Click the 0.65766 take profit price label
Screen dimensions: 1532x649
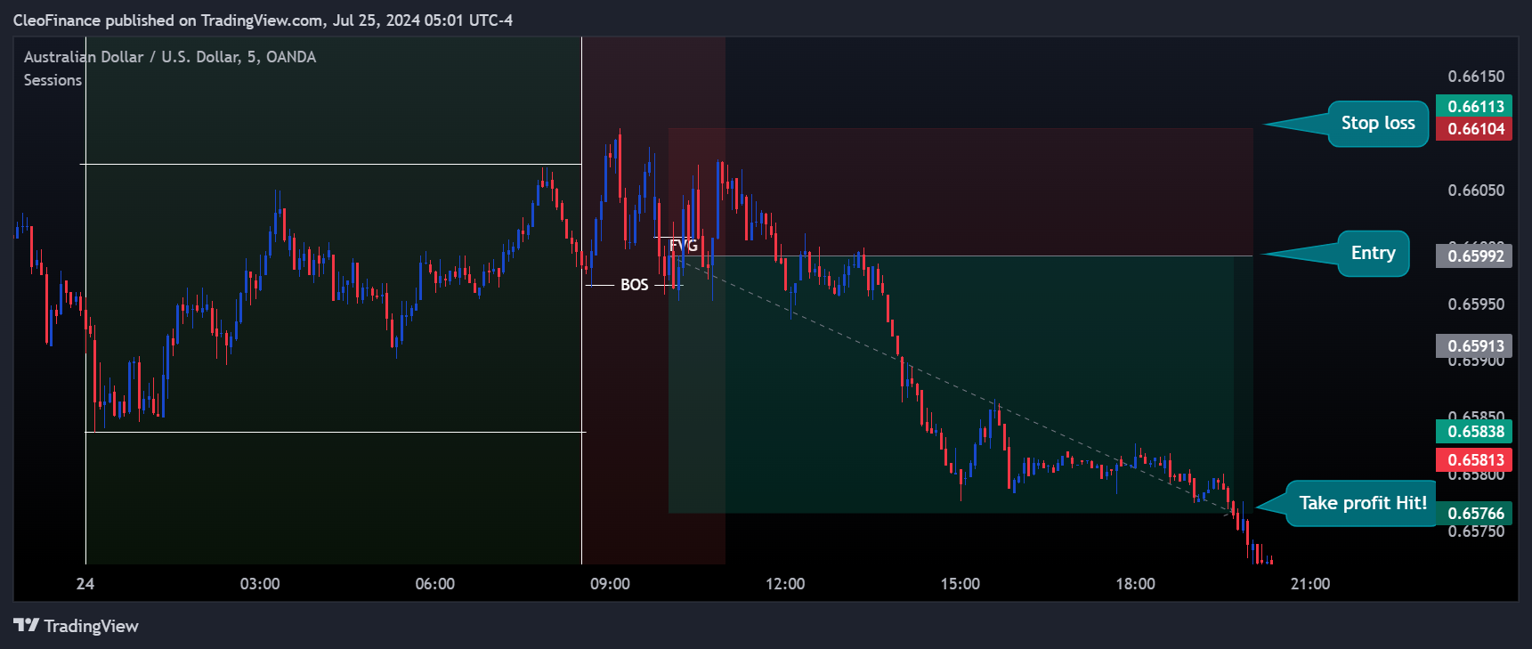point(1474,513)
